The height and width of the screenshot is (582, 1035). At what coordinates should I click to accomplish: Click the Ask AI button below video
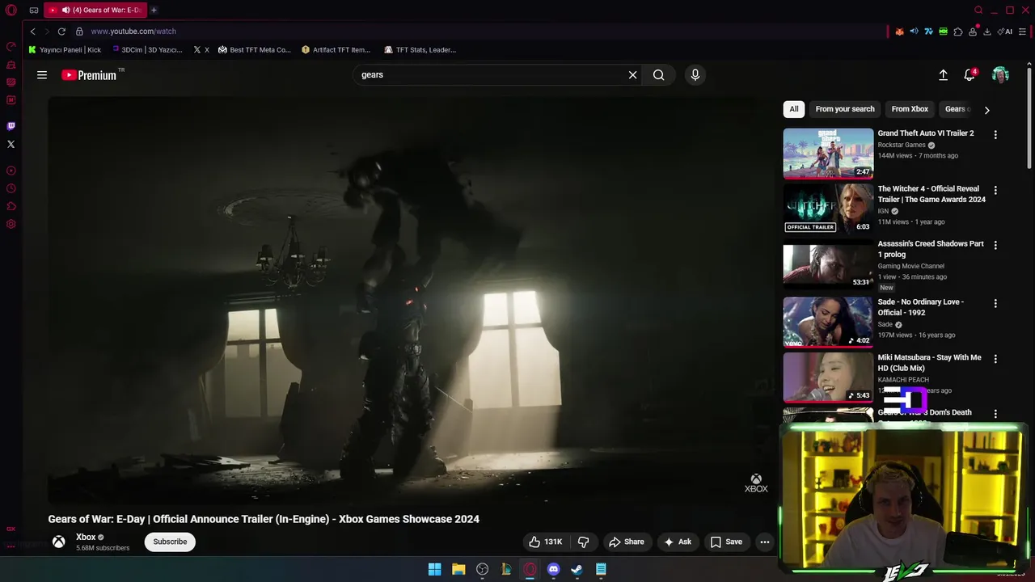678,542
